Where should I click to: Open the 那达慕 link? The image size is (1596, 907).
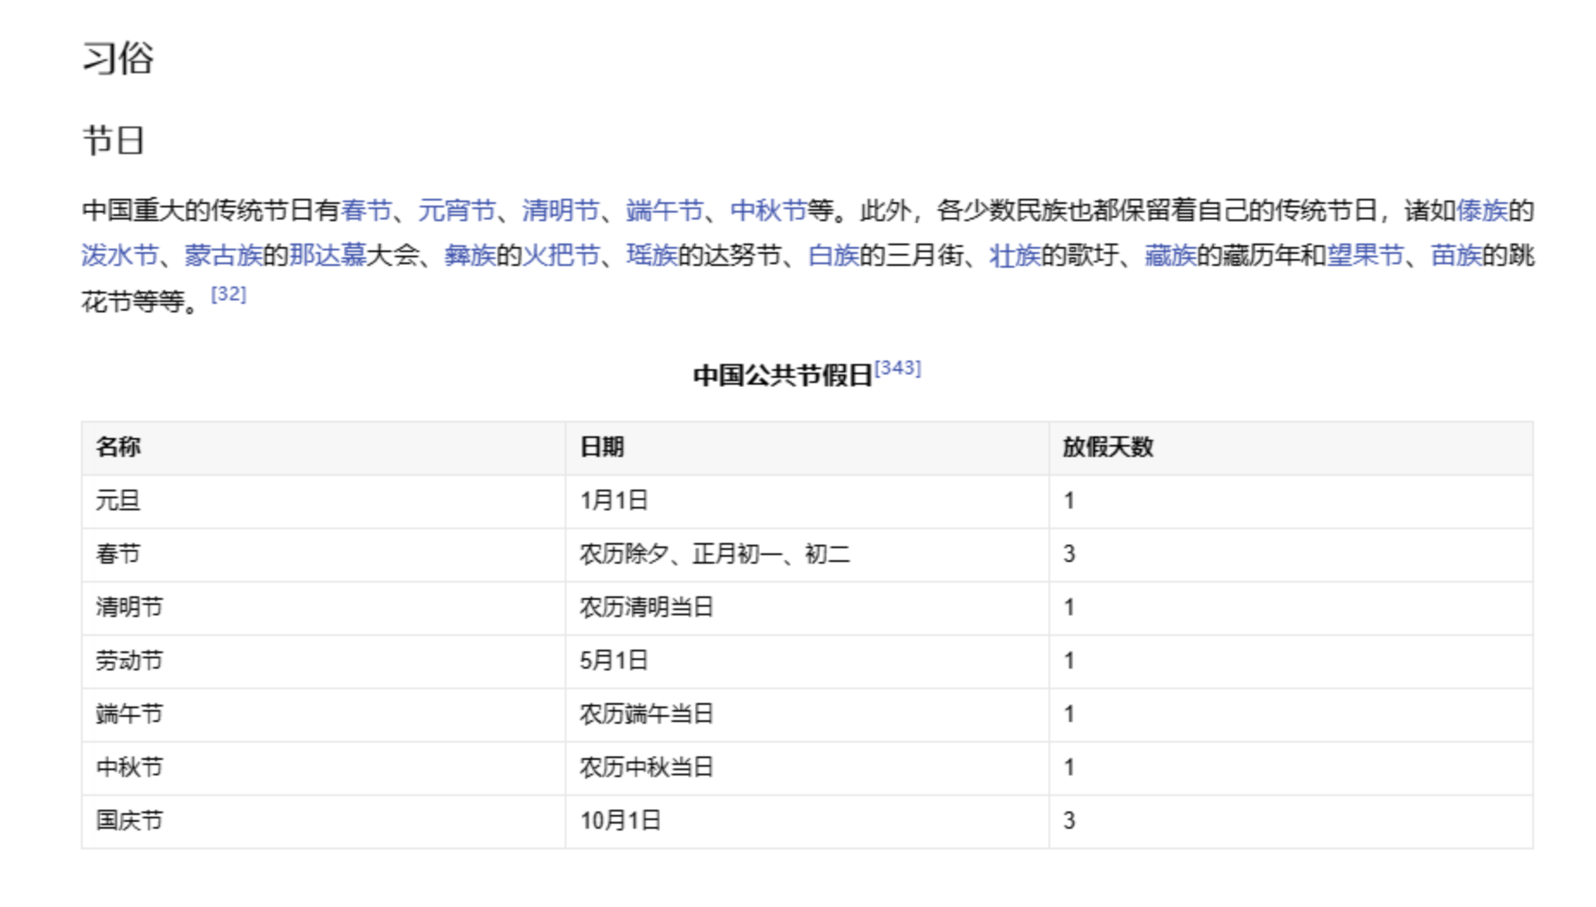[x=327, y=256]
